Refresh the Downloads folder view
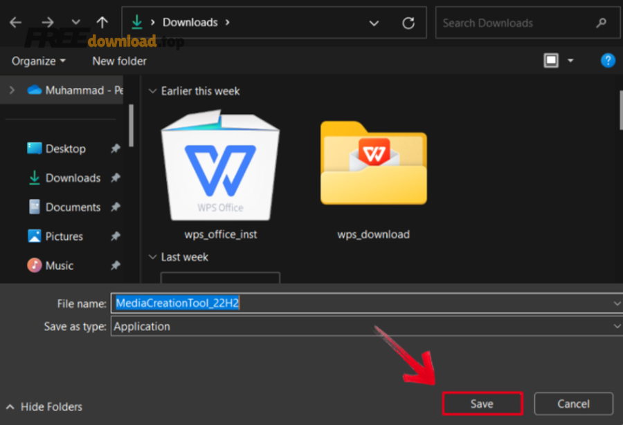 point(408,23)
